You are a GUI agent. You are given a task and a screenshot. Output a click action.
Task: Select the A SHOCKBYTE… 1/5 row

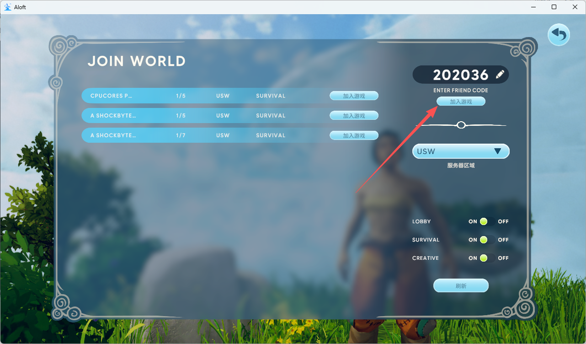coord(230,115)
